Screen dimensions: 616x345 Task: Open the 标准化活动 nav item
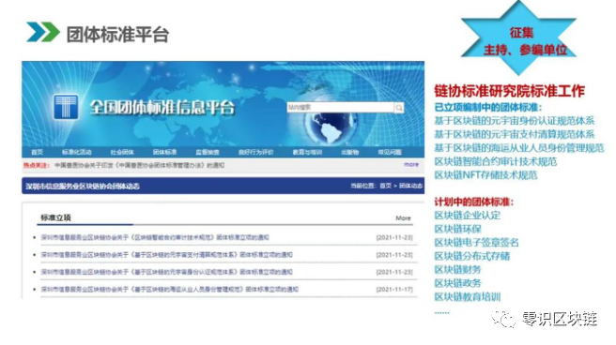[77, 152]
